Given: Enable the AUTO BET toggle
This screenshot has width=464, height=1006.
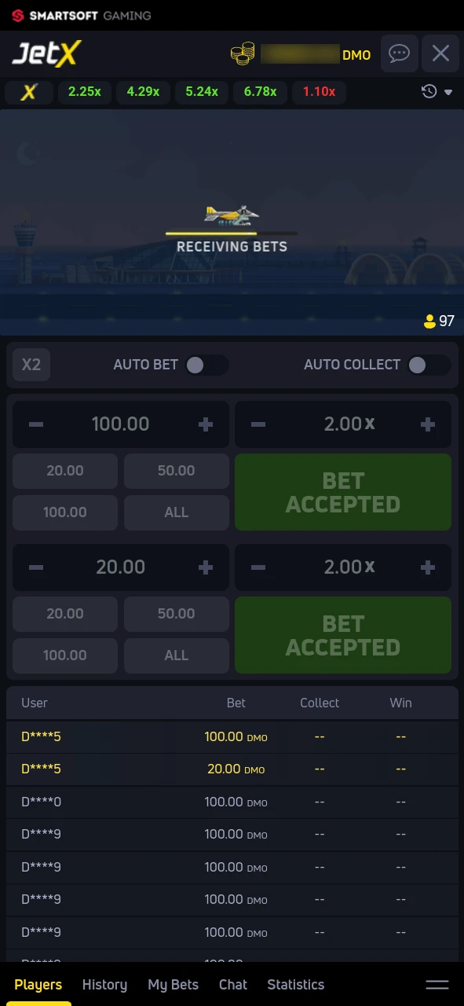Looking at the screenshot, I should click(206, 365).
